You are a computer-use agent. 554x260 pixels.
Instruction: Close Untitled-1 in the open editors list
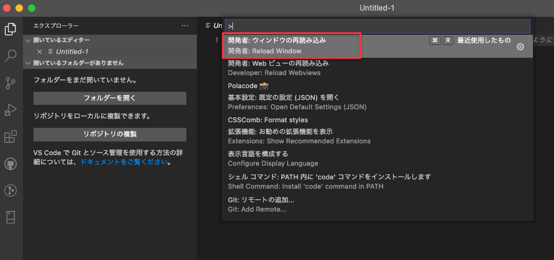(40, 52)
